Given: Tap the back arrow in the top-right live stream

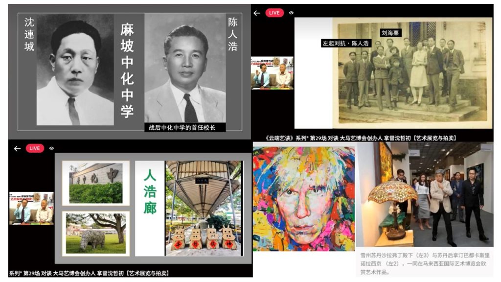Looking at the screenshot, I should [x=257, y=13].
